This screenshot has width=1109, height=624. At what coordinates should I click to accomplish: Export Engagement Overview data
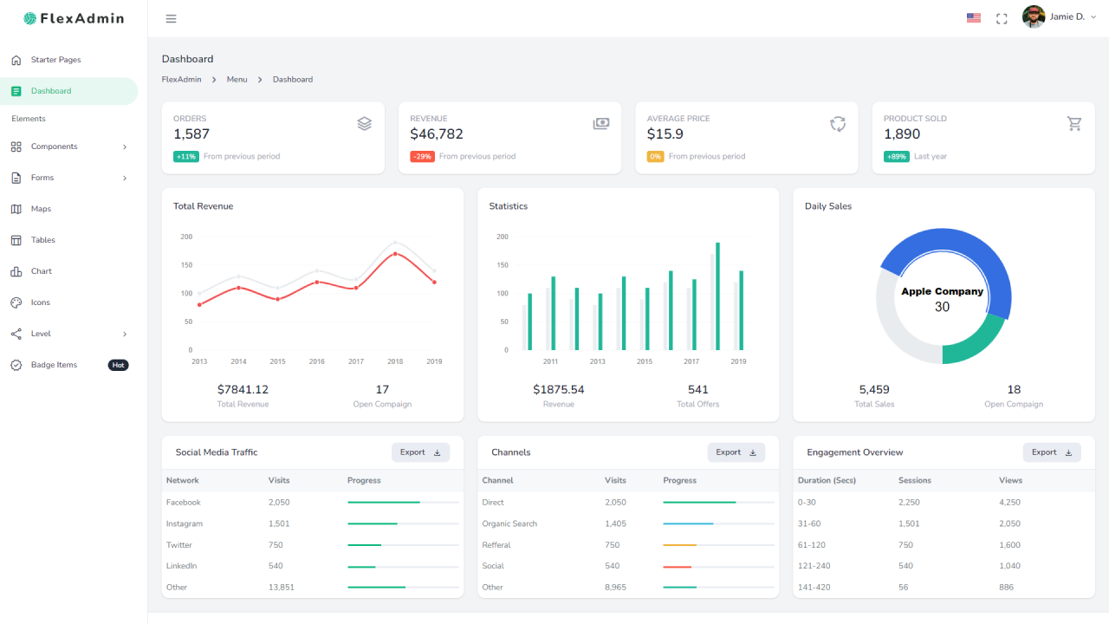[x=1052, y=452]
